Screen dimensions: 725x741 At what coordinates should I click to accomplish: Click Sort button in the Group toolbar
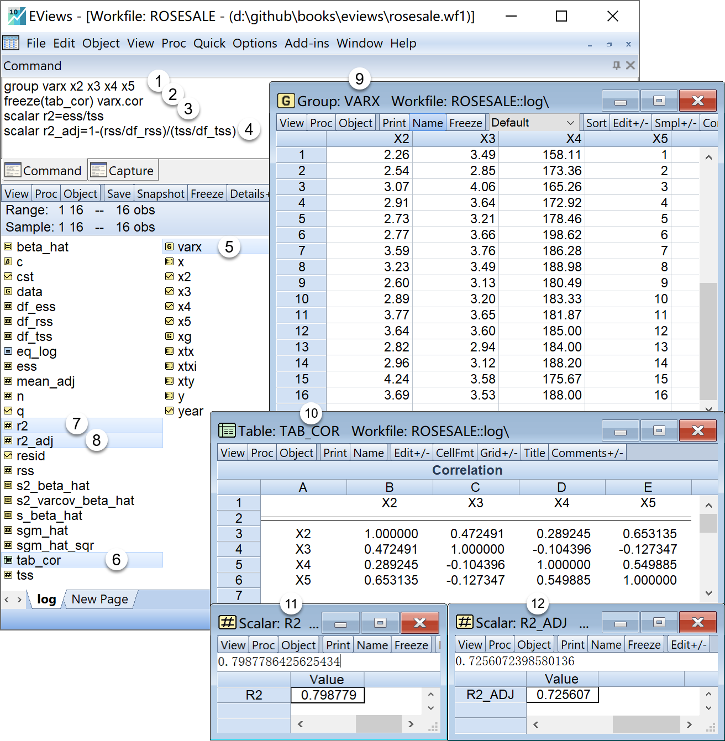[x=596, y=123]
